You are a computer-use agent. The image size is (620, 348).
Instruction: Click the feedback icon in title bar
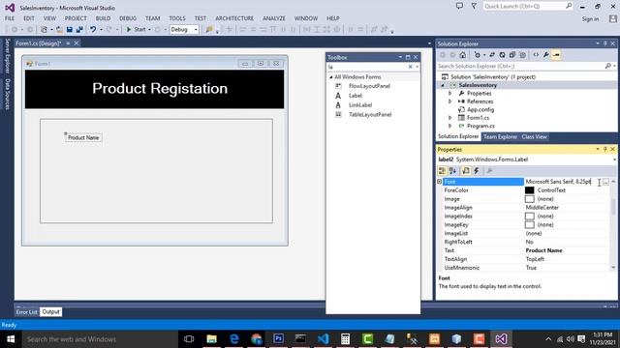(459, 6)
